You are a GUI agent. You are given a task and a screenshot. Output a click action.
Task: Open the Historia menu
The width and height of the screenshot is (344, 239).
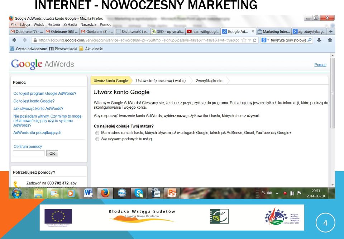(x=54, y=24)
